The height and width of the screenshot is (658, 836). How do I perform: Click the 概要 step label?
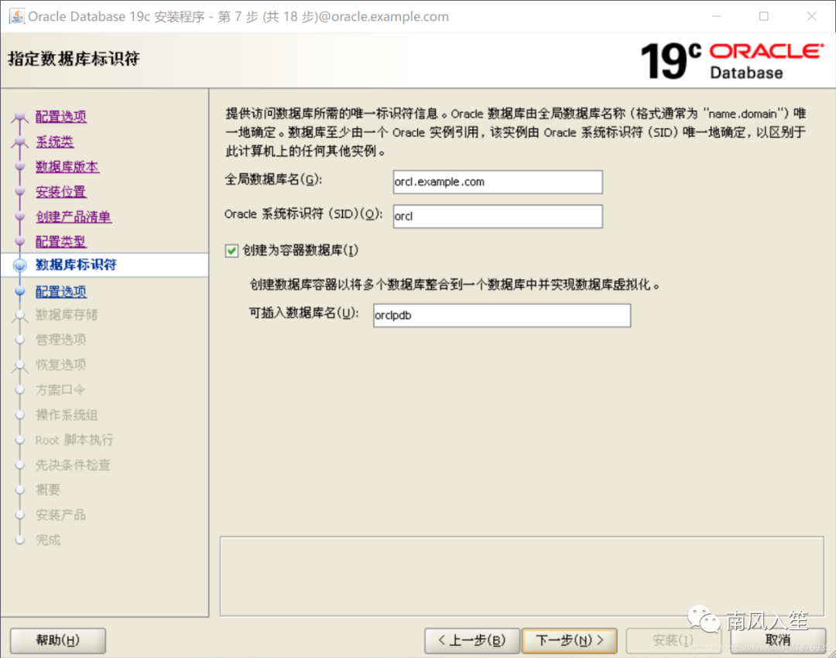[48, 489]
